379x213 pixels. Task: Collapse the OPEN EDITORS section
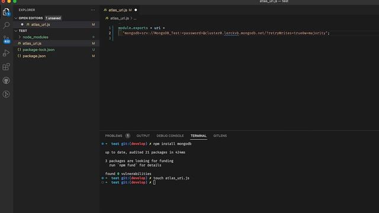pos(16,18)
